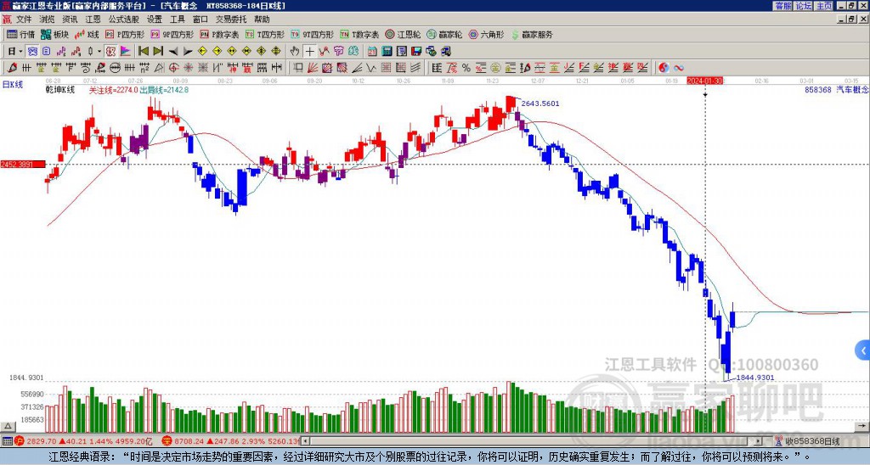
Task: Click the blue side panel expand arrow
Action: pyautogui.click(x=863, y=350)
